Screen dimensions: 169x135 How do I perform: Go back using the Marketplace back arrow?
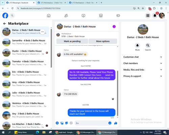[4, 24]
